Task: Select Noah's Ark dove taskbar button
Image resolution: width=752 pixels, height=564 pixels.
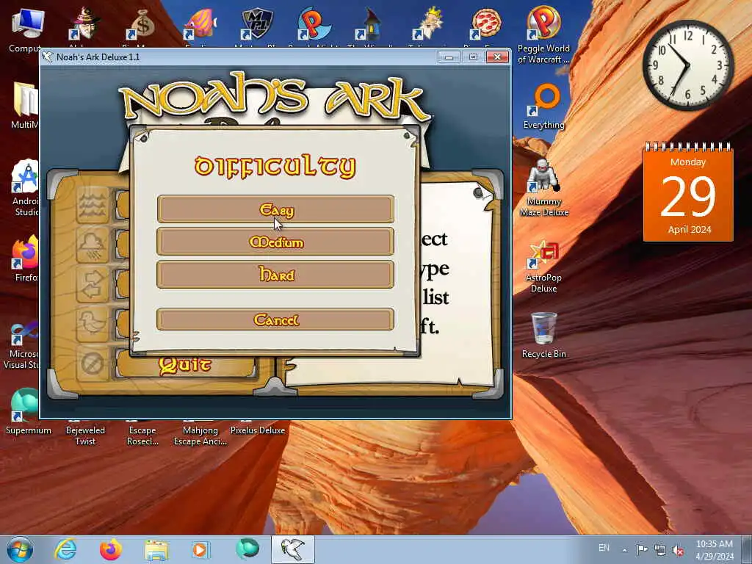Action: [x=292, y=549]
